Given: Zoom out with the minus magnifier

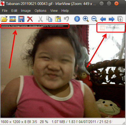Looking at the screenshot, I should click(94, 19).
